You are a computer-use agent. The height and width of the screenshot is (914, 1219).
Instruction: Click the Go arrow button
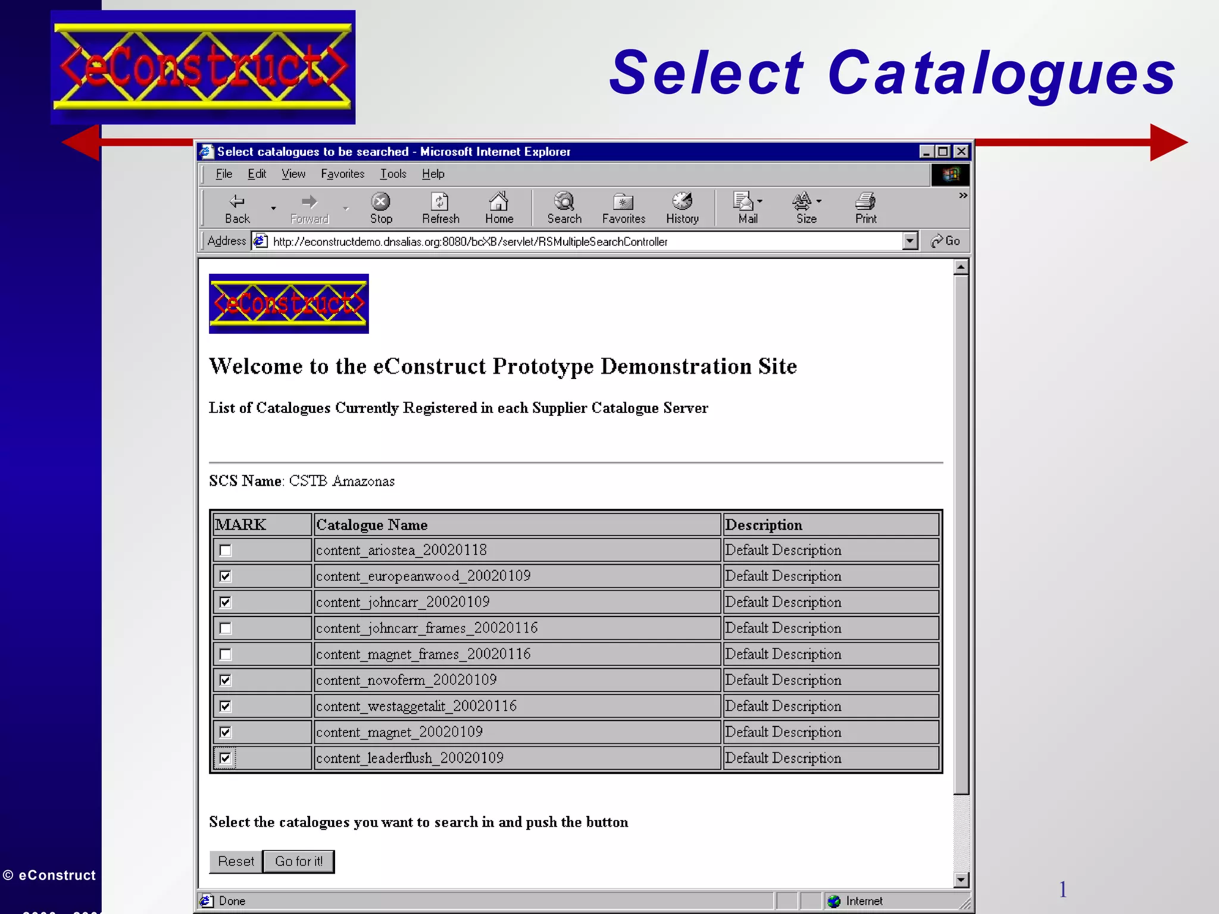[945, 241]
